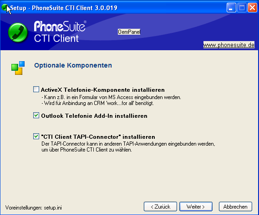Click the PhoneSuite CTI Client brand logo text
Viewport: 259px width, 215px height.
[60, 31]
